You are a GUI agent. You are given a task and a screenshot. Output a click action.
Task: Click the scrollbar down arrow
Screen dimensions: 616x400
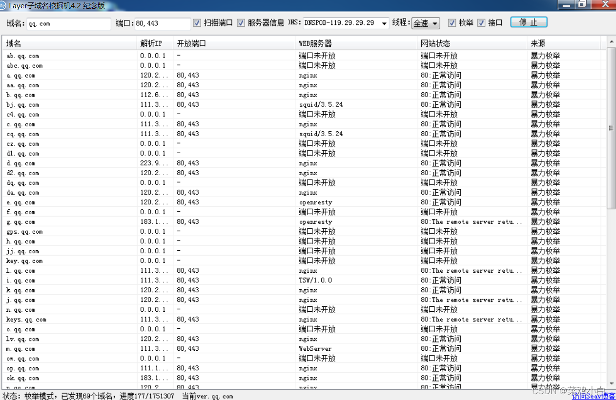coord(611,383)
